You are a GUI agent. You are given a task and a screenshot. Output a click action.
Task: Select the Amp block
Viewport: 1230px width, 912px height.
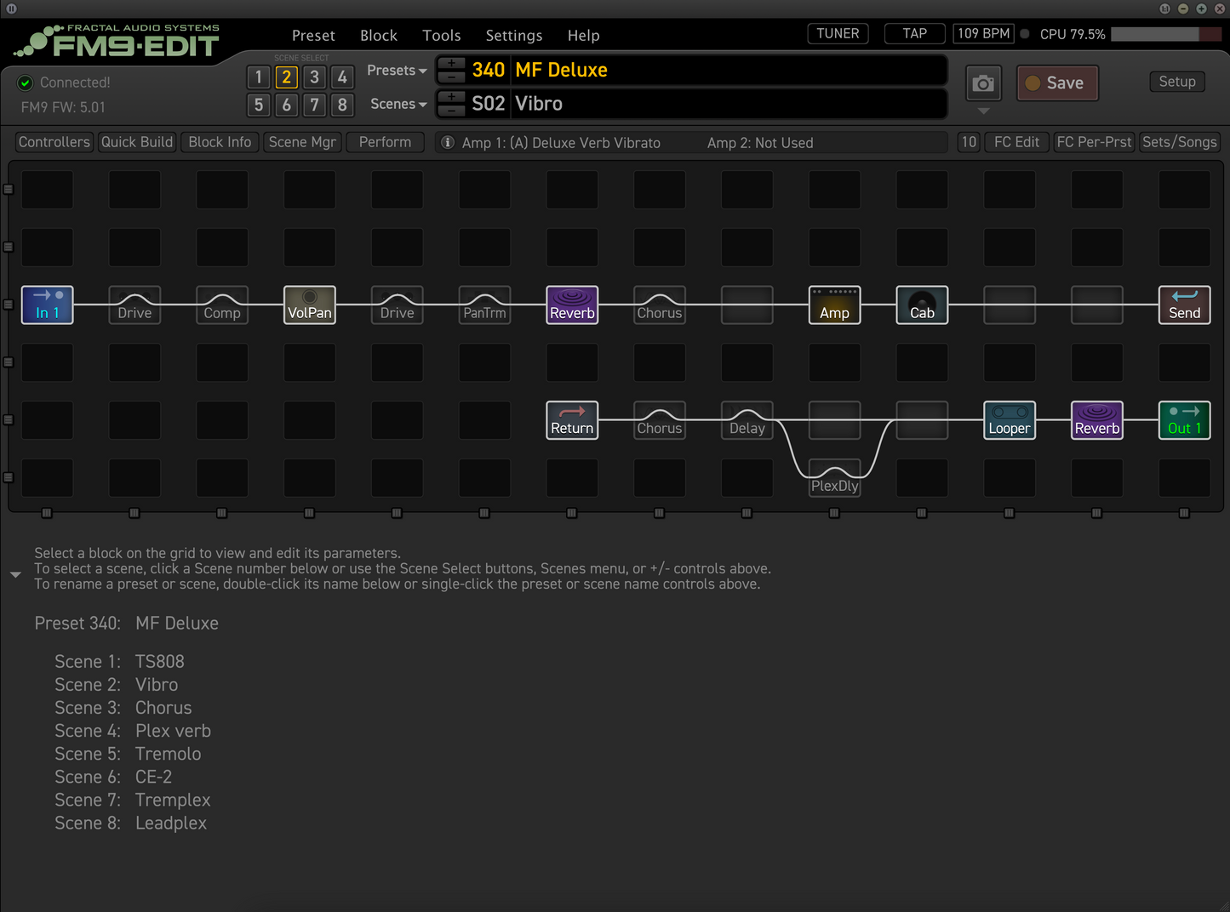(835, 305)
